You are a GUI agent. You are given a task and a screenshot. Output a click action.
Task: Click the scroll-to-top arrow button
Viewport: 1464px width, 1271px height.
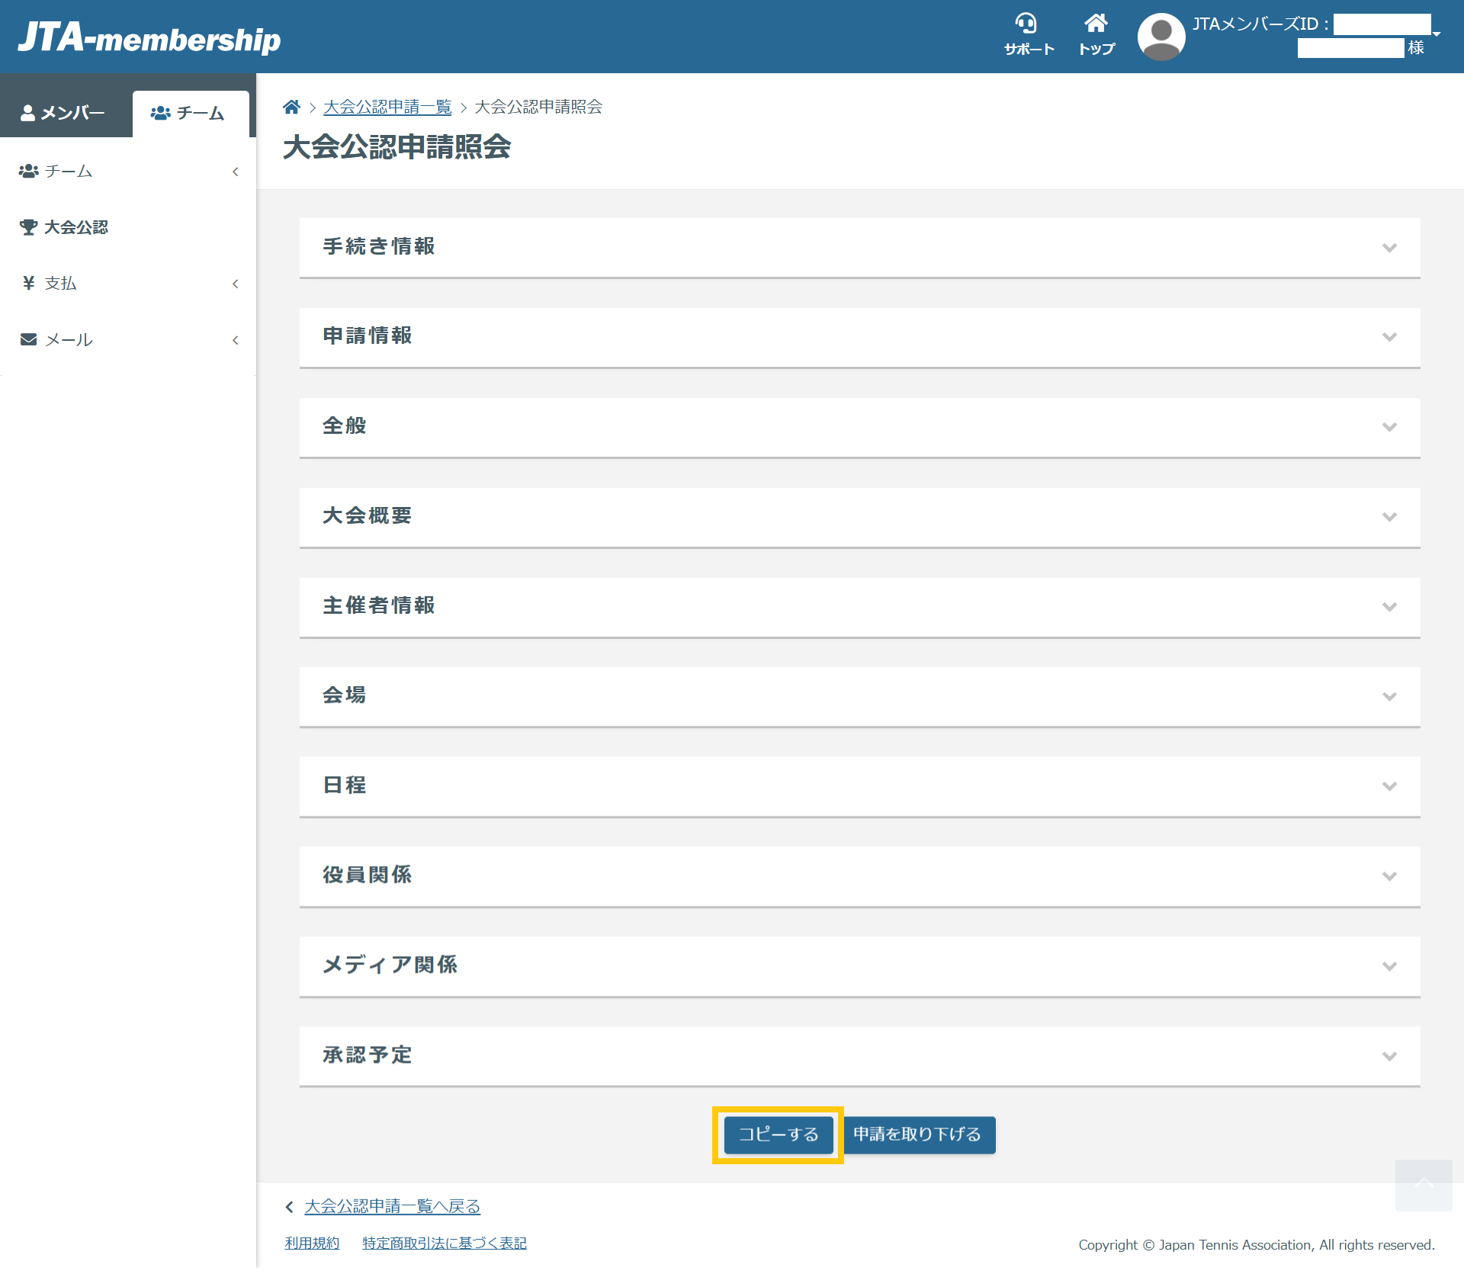[x=1423, y=1185]
